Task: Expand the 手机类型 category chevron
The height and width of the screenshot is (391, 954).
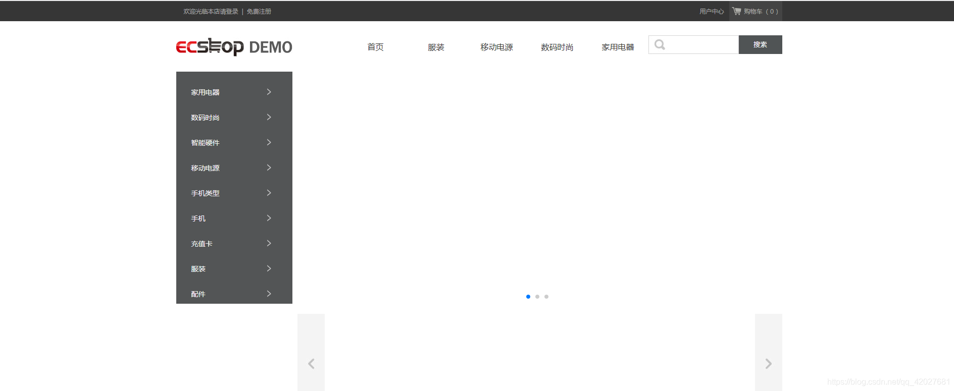Action: coord(269,193)
